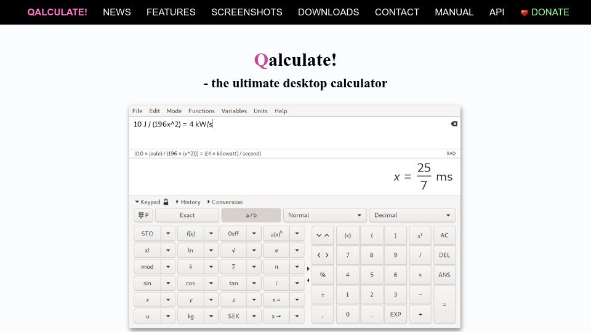The height and width of the screenshot is (332, 591).
Task: Open the Help menu
Action: (x=281, y=111)
